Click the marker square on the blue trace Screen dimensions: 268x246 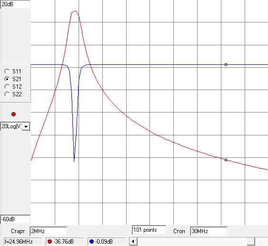coord(226,64)
